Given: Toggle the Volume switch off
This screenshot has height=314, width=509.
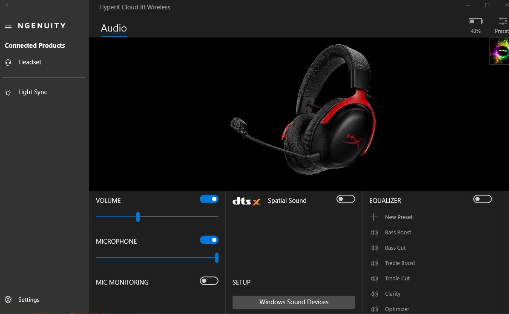Looking at the screenshot, I should 209,199.
